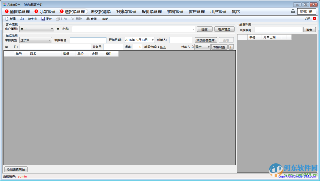Click the lock icon near 购买注册
The width and height of the screenshot is (320, 181).
pos(292,11)
